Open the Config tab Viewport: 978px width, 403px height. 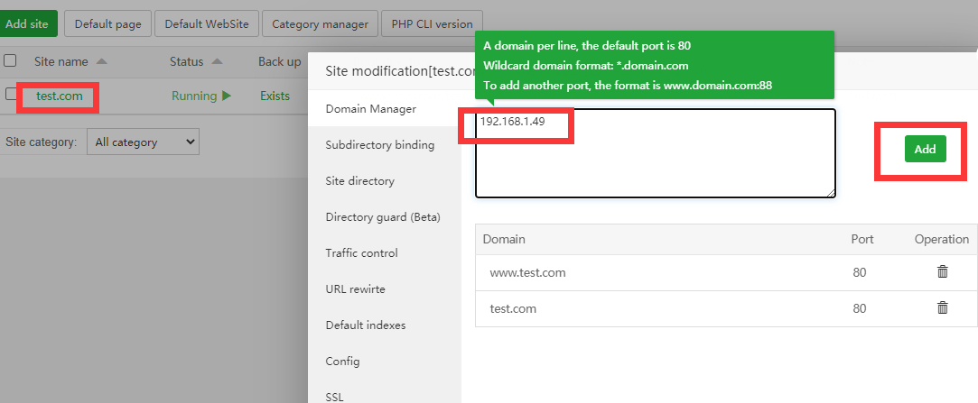click(x=342, y=361)
